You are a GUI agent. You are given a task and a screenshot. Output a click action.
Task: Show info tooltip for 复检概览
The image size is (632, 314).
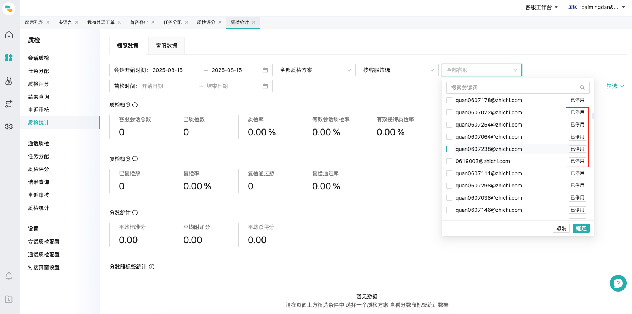[135, 159]
